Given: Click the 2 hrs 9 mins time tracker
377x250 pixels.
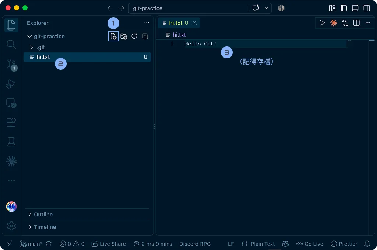Looking at the screenshot, I should pyautogui.click(x=153, y=244).
